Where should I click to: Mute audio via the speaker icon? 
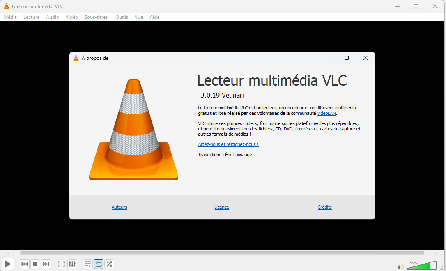point(400,267)
